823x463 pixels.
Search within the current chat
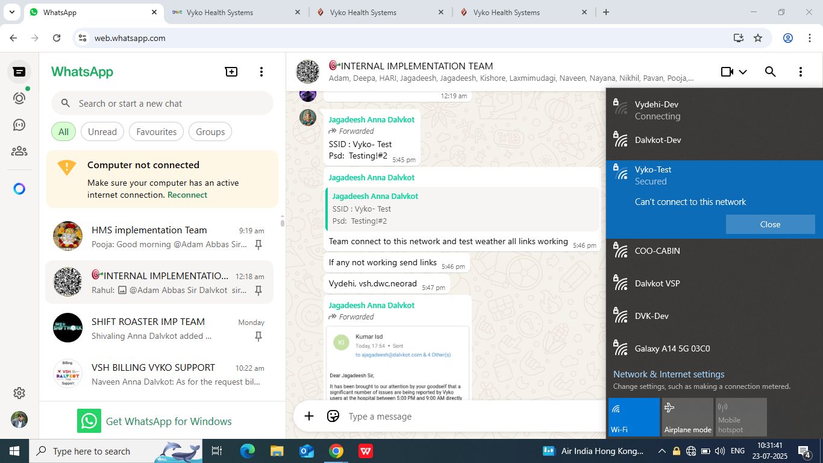(770, 72)
